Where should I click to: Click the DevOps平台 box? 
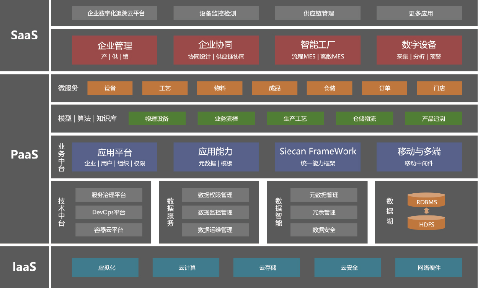109,212
